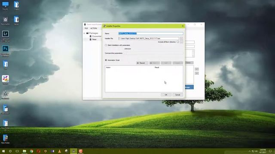The height and width of the screenshot is (154, 275).
Task: Click Cancel in Installer Properties dialog
Action: tap(177, 95)
